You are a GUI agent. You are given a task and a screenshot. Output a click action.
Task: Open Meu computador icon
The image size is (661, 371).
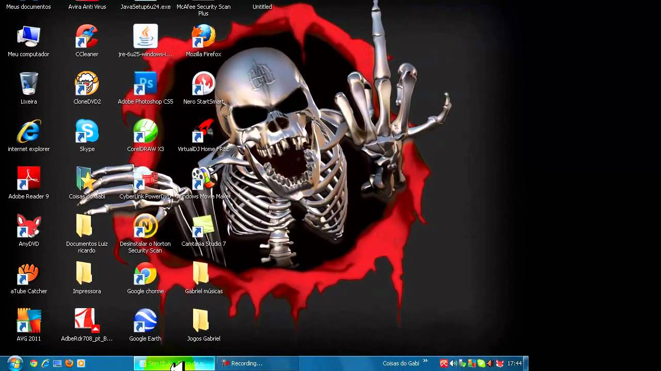click(x=28, y=41)
